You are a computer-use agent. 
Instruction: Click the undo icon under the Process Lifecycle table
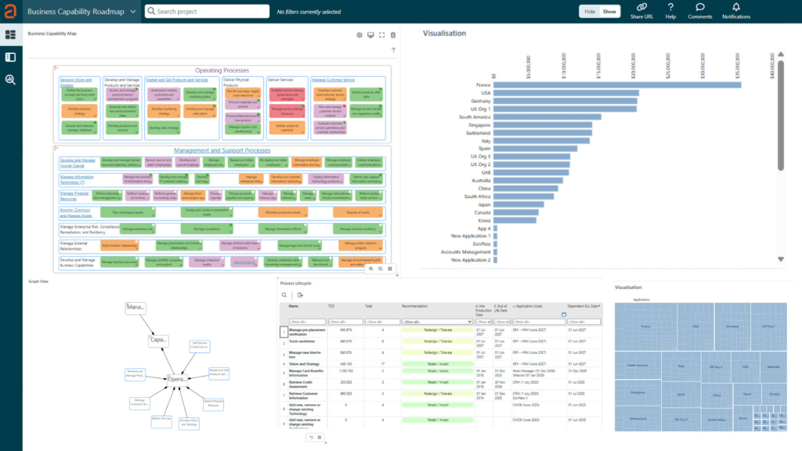click(x=311, y=437)
